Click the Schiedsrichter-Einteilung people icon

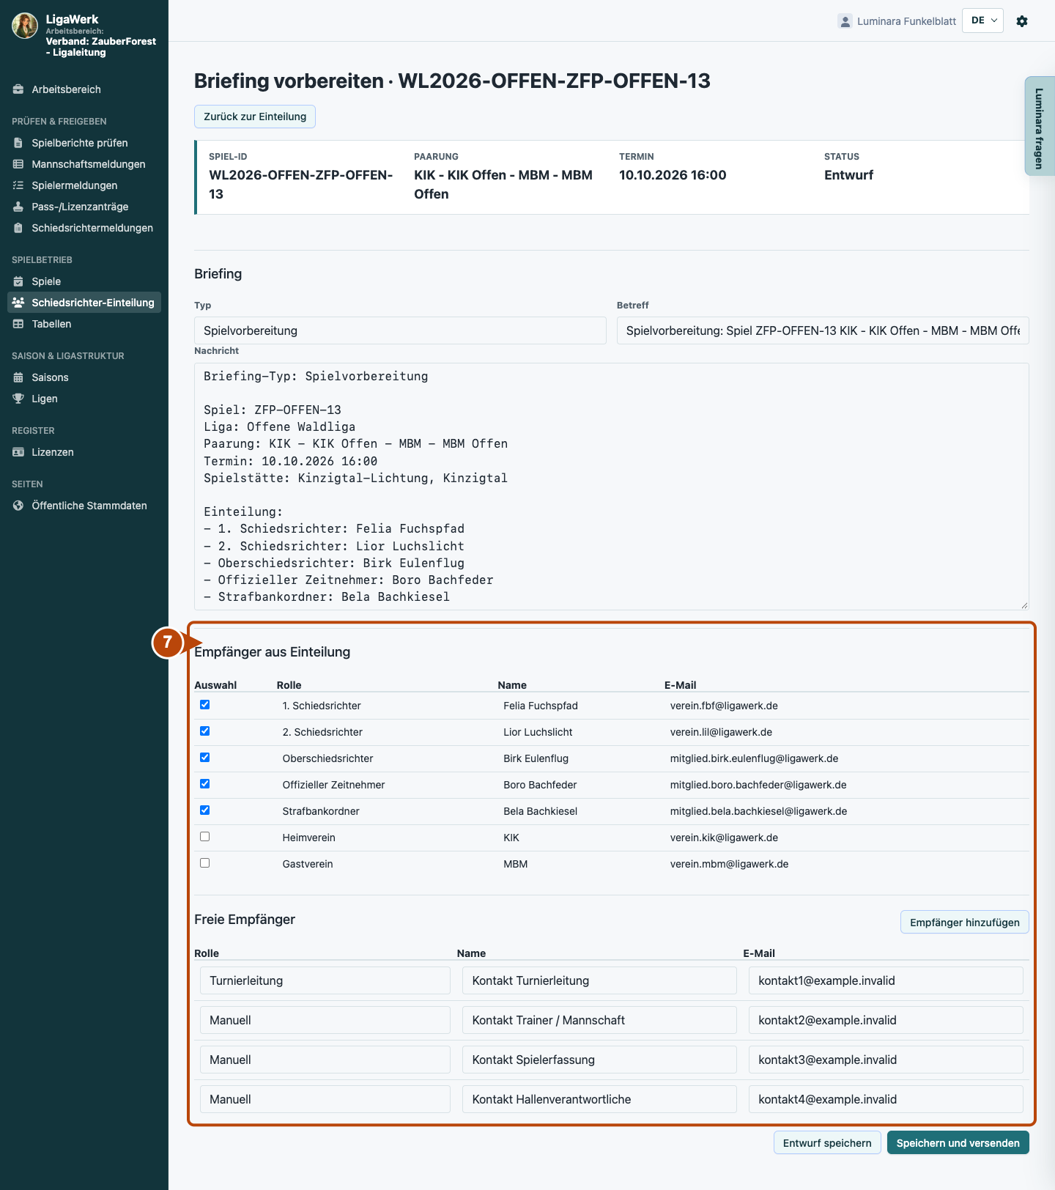click(x=18, y=303)
